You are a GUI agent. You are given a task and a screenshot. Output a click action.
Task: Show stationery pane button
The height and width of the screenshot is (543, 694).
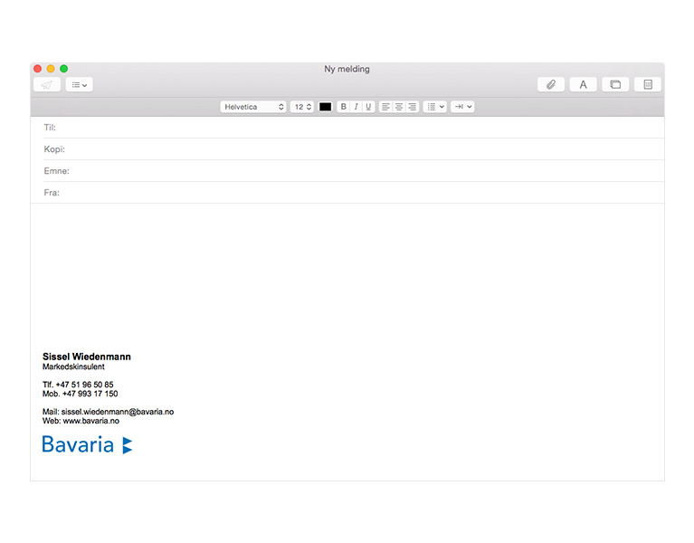tap(648, 84)
